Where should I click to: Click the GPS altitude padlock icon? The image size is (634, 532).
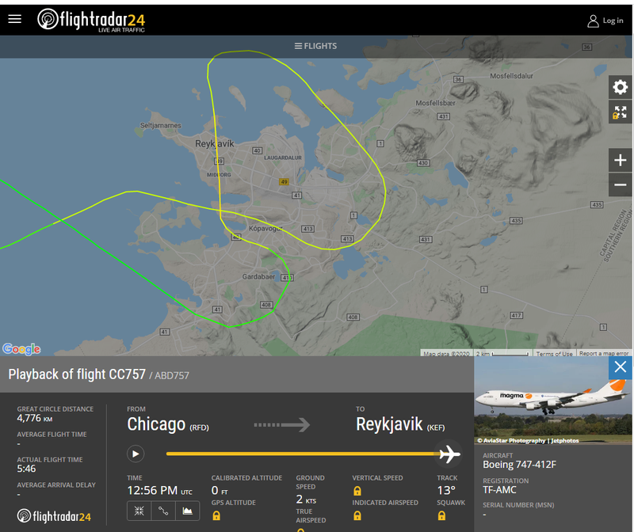216,515
